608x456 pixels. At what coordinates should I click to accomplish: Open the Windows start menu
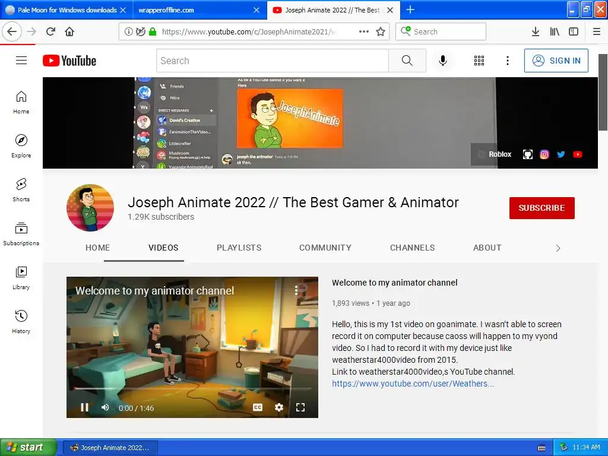tap(28, 447)
